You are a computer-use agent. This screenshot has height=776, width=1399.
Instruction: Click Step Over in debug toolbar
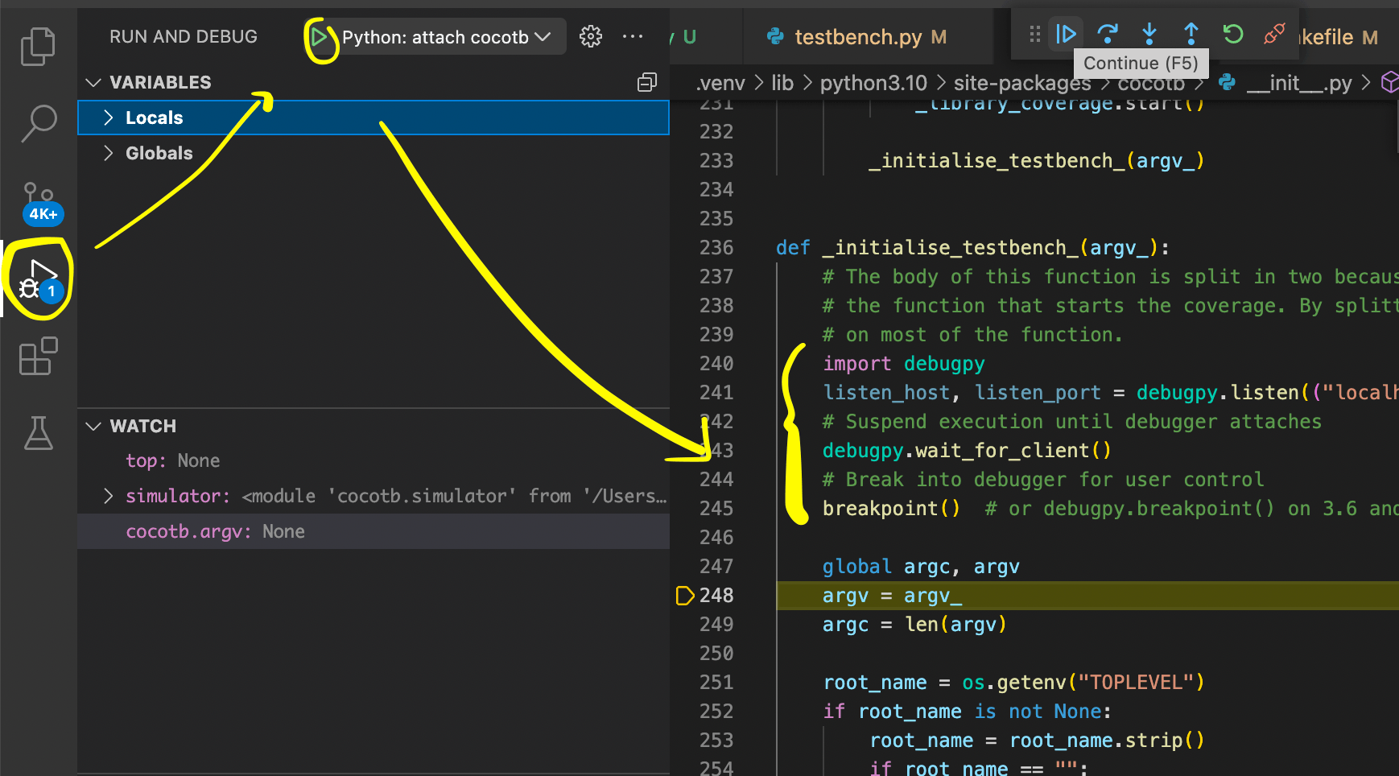(x=1108, y=34)
